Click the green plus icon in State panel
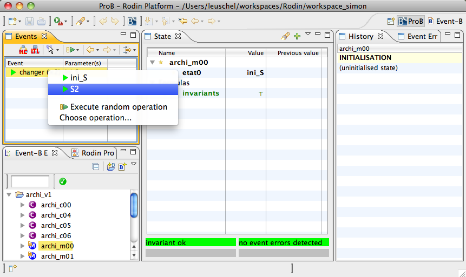Viewport: 466px width, 277px height. pyautogui.click(x=297, y=36)
